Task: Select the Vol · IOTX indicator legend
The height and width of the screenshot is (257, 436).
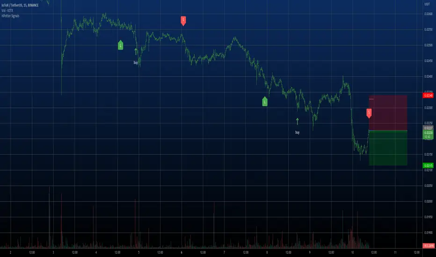Action: [7, 11]
